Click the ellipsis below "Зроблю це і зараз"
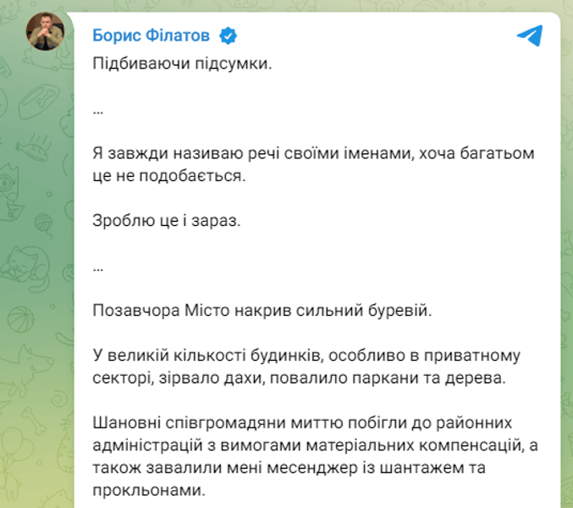 pos(98,265)
